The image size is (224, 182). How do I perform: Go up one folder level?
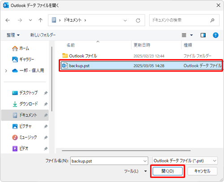pyautogui.click(x=40, y=20)
